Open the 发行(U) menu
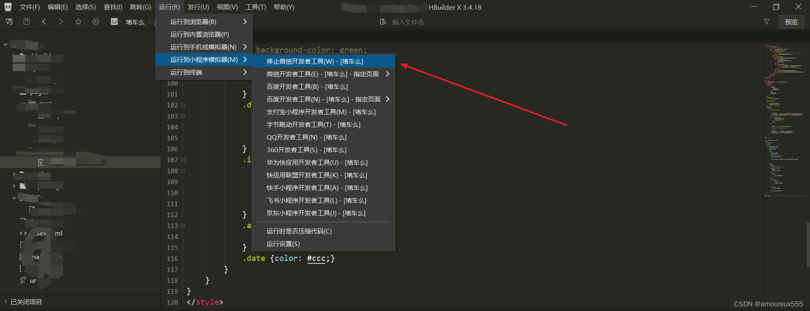This screenshot has height=311, width=810. tap(198, 7)
